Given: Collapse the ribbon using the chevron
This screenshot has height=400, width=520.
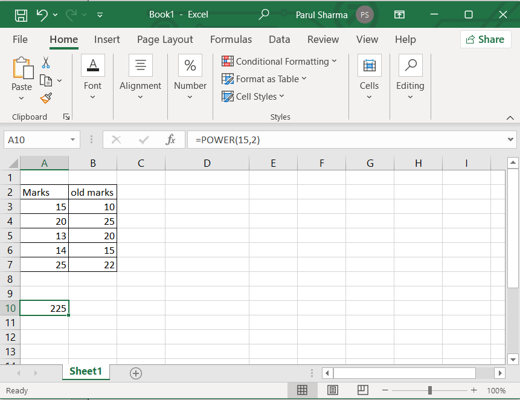Looking at the screenshot, I should tap(510, 117).
